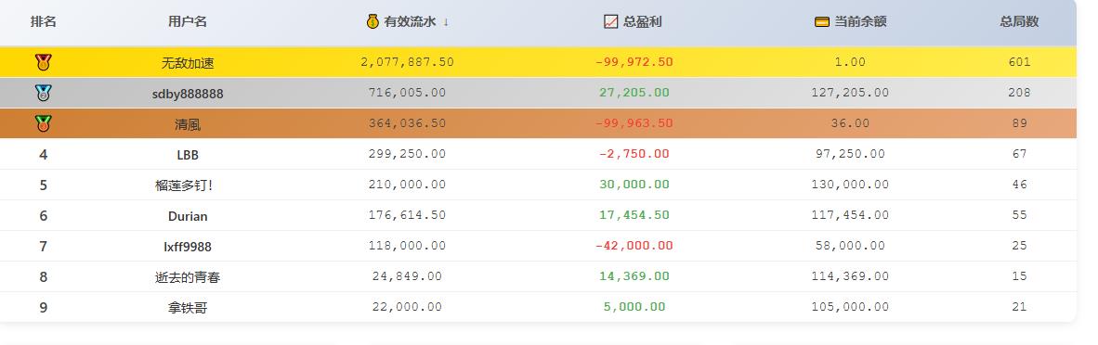Click rounds count 25
1098x345 pixels.
coord(1020,246)
